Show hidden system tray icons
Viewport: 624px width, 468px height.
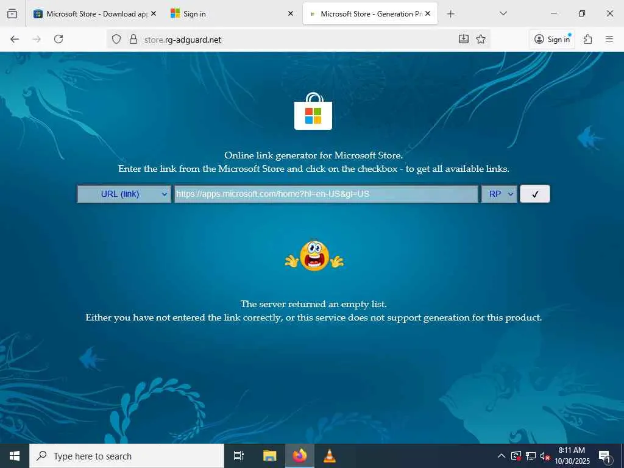click(502, 456)
